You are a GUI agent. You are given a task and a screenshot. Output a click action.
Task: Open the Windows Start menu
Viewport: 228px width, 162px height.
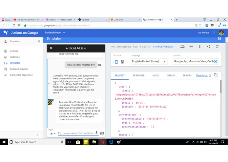point(4,142)
